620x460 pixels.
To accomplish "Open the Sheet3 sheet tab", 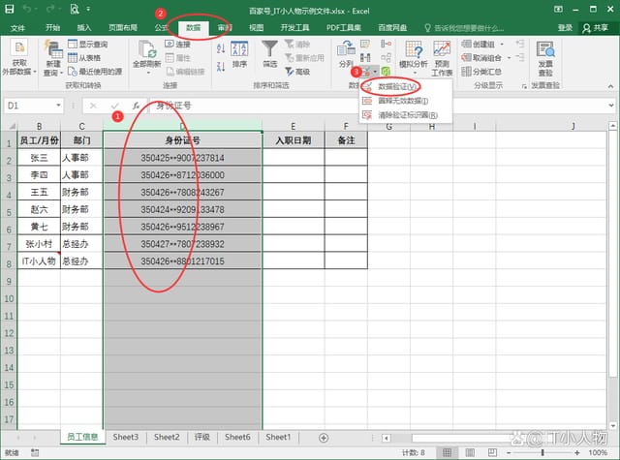I will (125, 437).
